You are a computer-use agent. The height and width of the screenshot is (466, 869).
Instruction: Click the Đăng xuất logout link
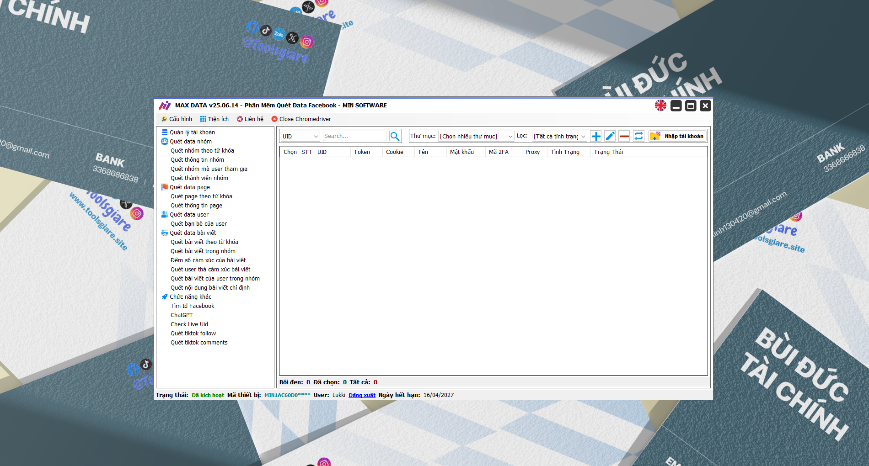pyautogui.click(x=362, y=395)
